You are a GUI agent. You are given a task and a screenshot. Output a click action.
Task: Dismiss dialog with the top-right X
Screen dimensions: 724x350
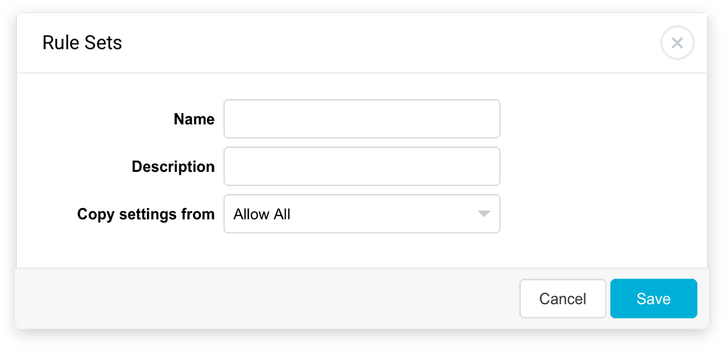coord(677,43)
